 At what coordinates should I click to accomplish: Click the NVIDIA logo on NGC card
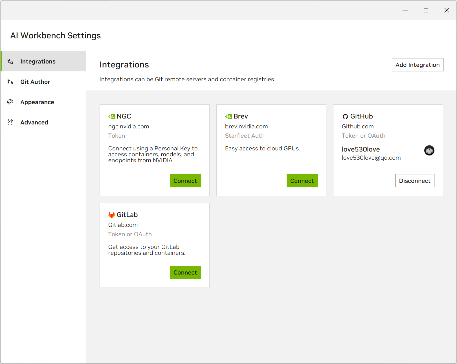pos(112,117)
